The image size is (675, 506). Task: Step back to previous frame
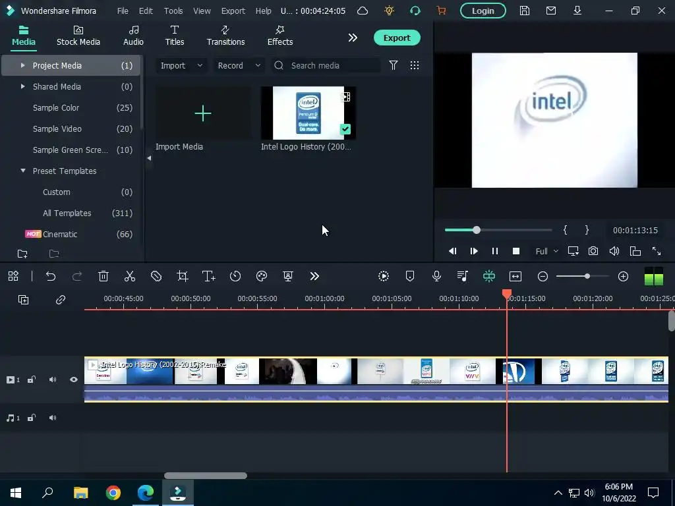453,251
